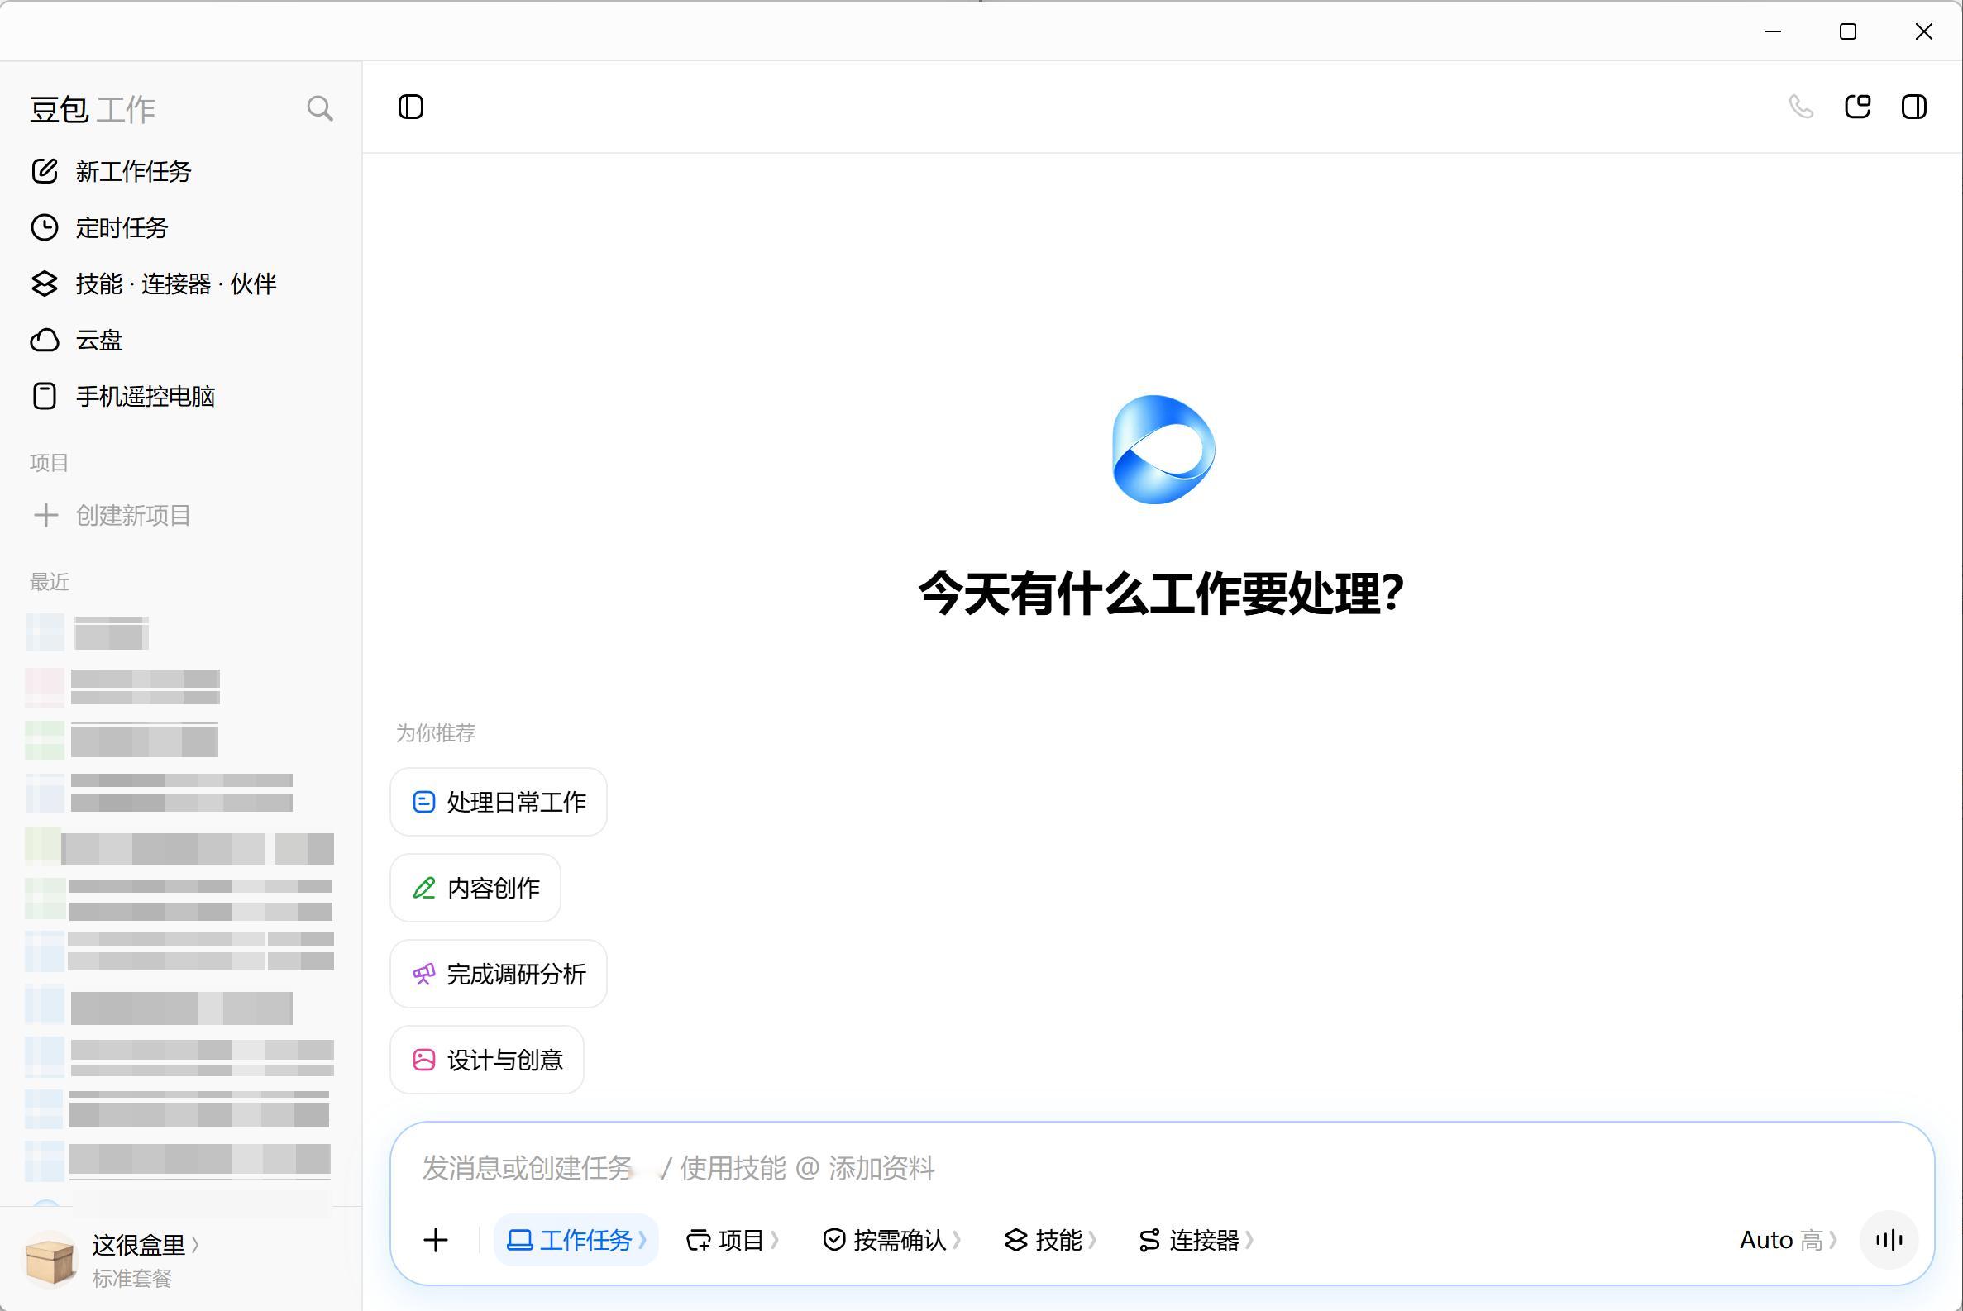Collapse the left sidebar panel icon
Image resolution: width=1963 pixels, height=1311 pixels.
pyautogui.click(x=411, y=107)
